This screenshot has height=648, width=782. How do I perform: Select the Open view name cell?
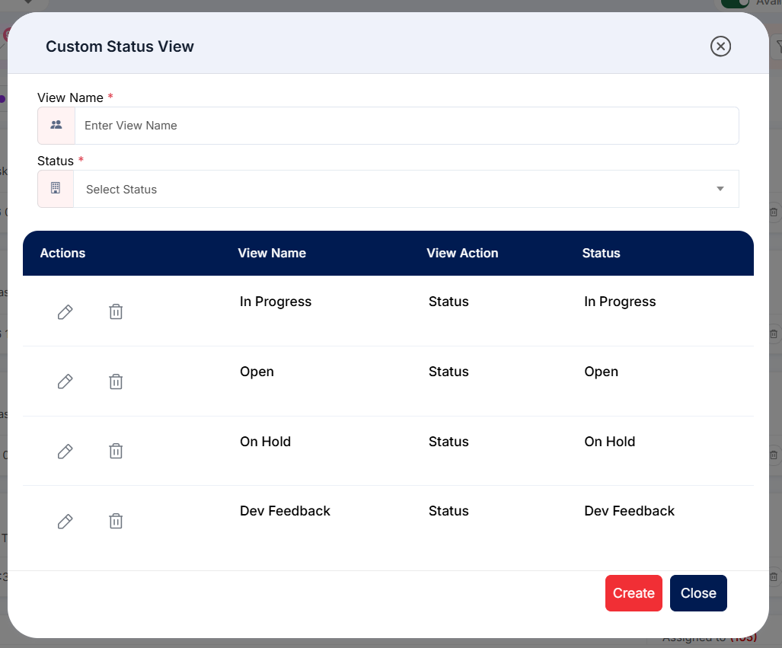[257, 372]
